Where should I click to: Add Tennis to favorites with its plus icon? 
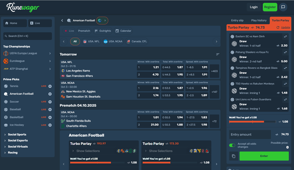[50, 86]
